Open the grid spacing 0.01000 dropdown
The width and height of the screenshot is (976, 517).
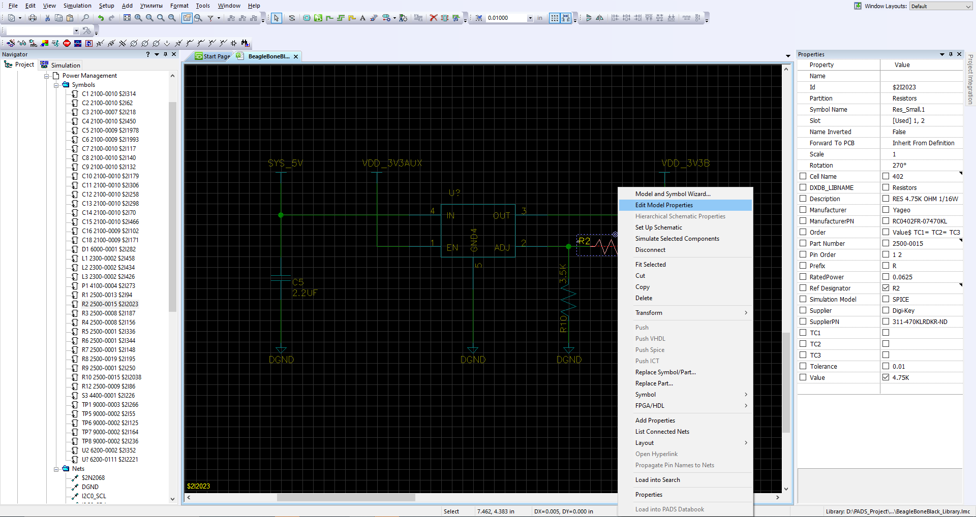530,18
